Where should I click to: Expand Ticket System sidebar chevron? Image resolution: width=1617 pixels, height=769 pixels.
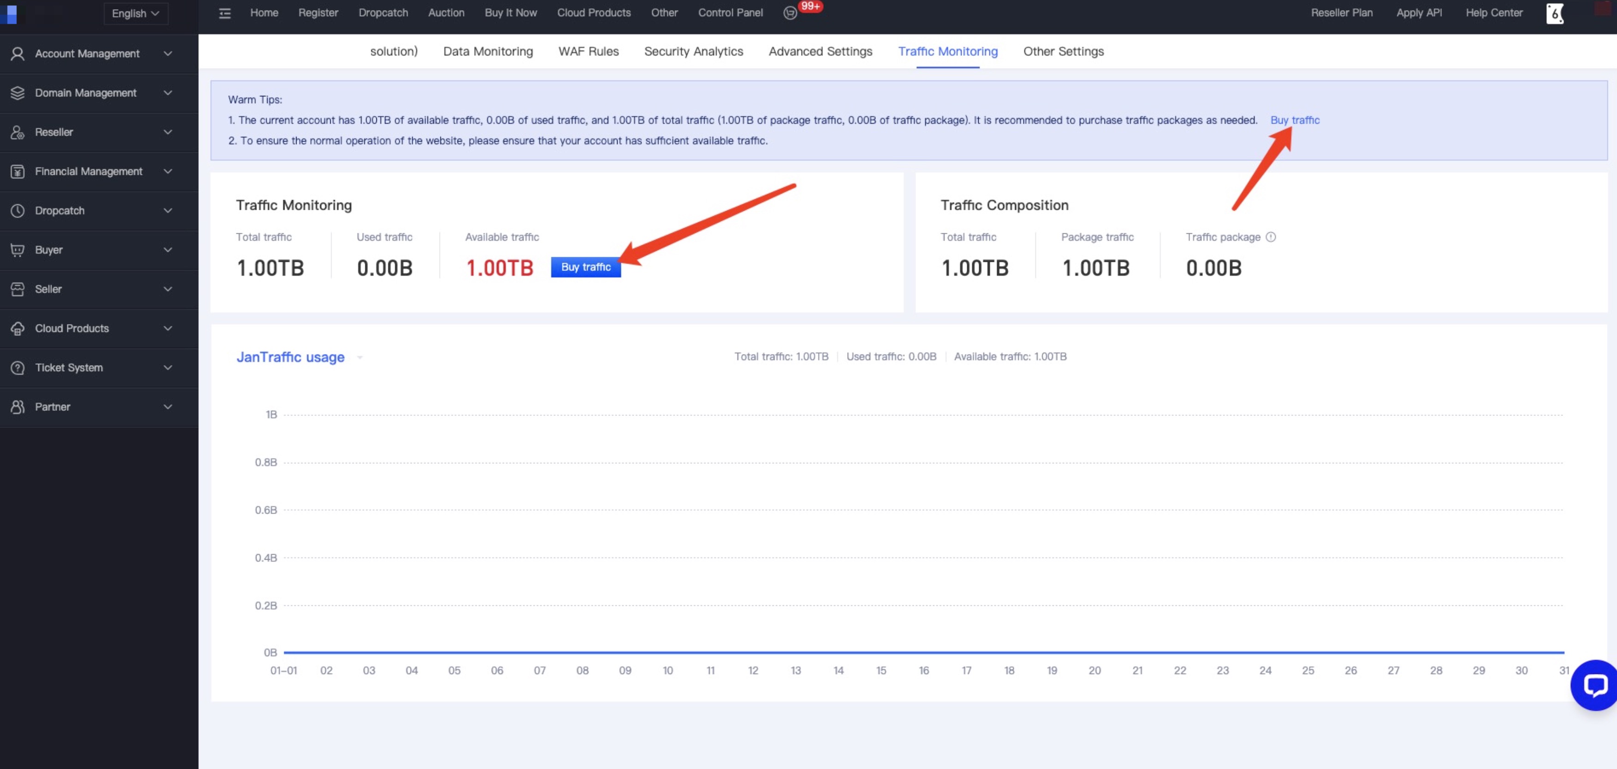click(x=167, y=367)
